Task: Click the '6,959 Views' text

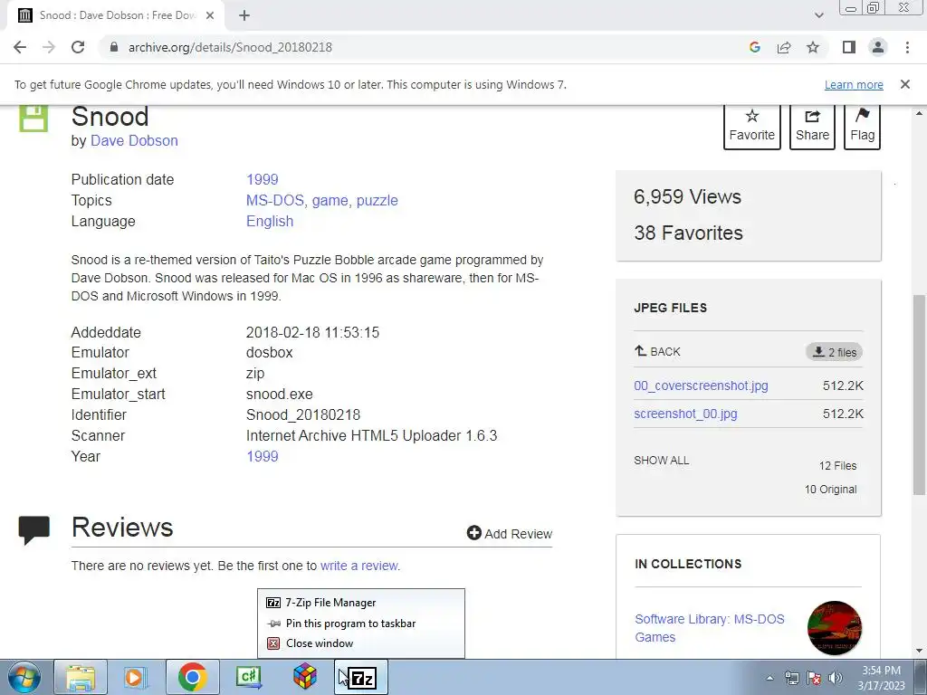Action: click(x=687, y=196)
